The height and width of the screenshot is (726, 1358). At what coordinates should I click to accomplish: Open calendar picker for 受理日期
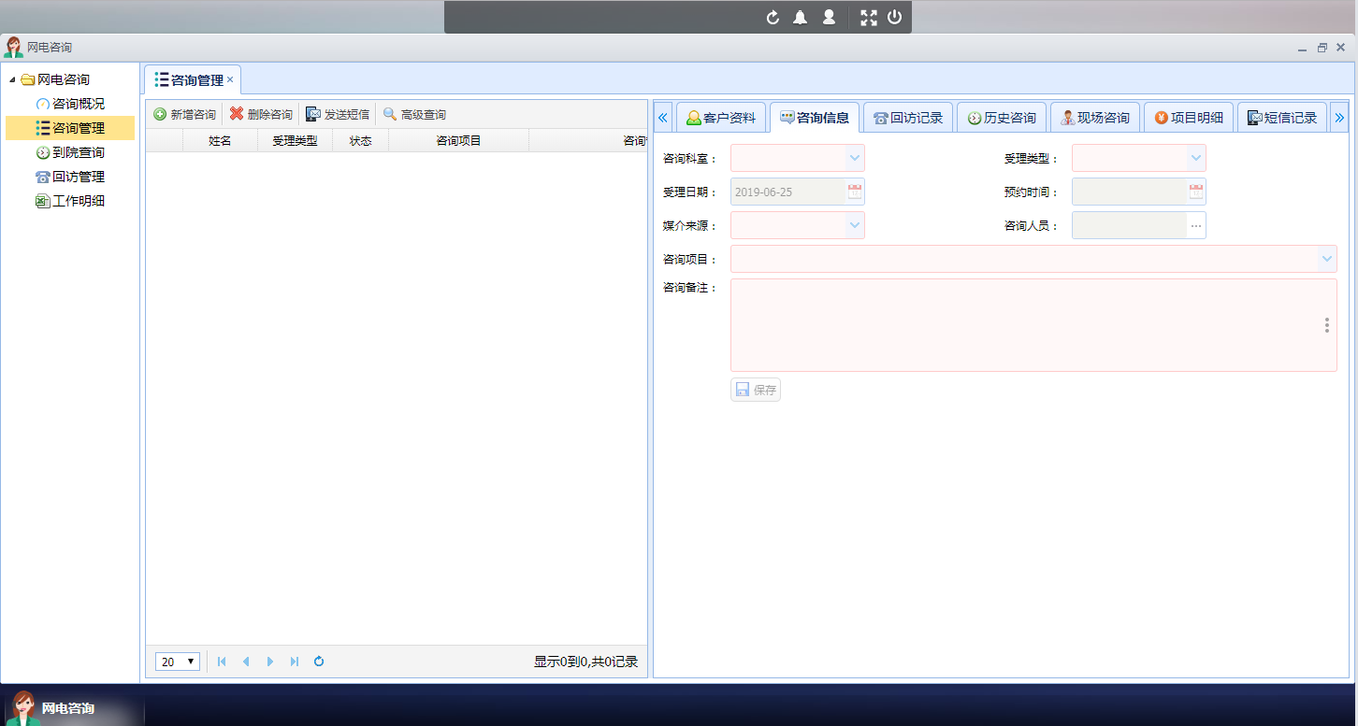[x=854, y=192]
